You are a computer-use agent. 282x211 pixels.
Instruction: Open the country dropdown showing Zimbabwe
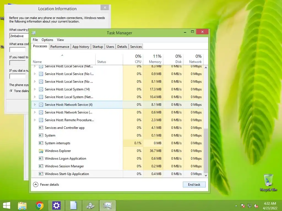19,36
